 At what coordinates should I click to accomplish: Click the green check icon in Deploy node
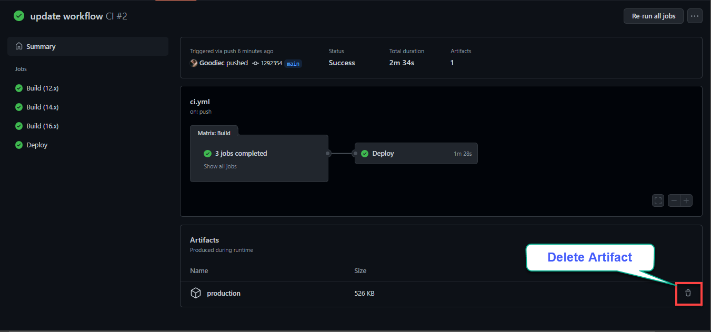365,154
